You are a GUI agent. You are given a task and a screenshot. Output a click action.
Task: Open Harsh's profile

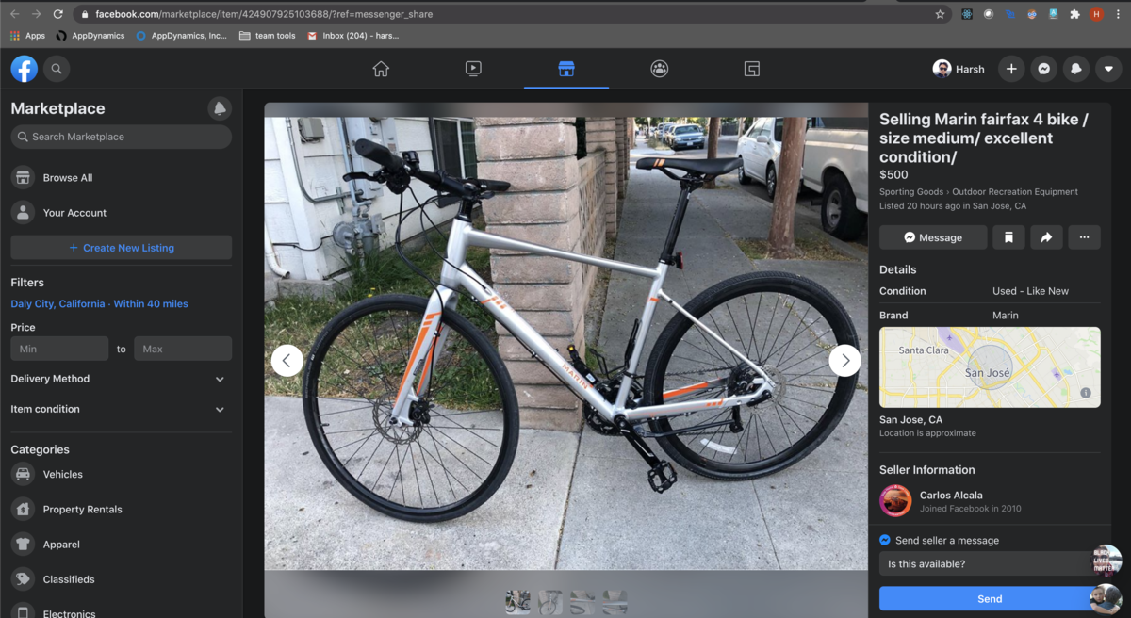pos(959,69)
